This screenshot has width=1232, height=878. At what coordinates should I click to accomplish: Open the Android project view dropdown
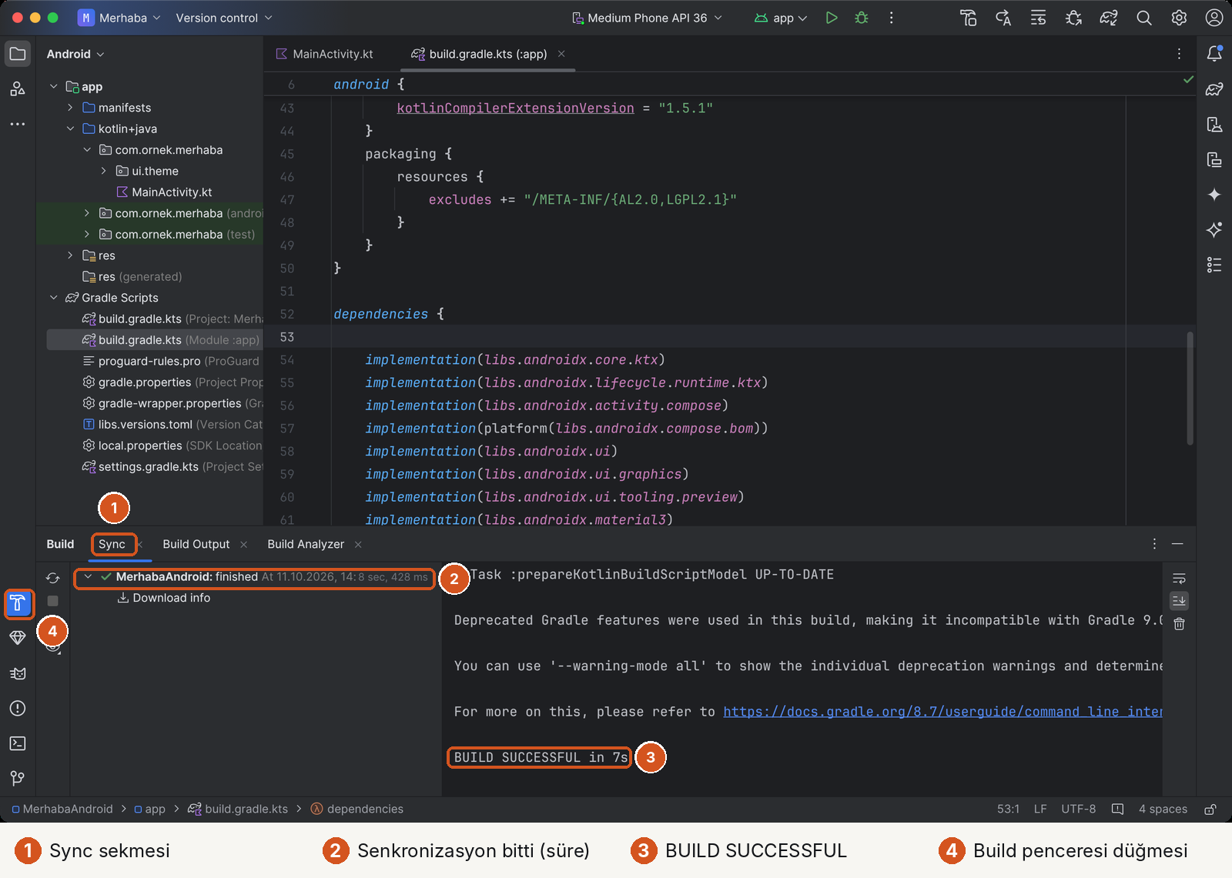[75, 54]
